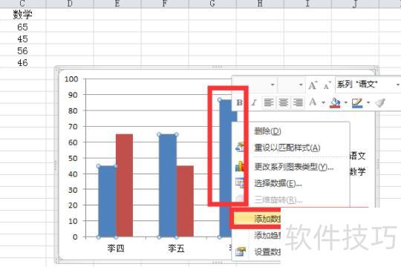Select highlighted 添加数据标签 menu entry
Image resolution: width=401 pixels, height=267 pixels.
(x=257, y=219)
